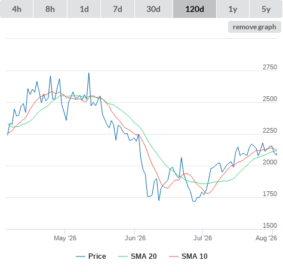Click the active 120d tab
This screenshot has width=283, height=272.
pos(195,9)
